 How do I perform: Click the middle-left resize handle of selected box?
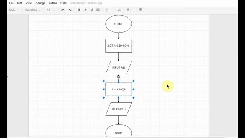coord(104,89)
